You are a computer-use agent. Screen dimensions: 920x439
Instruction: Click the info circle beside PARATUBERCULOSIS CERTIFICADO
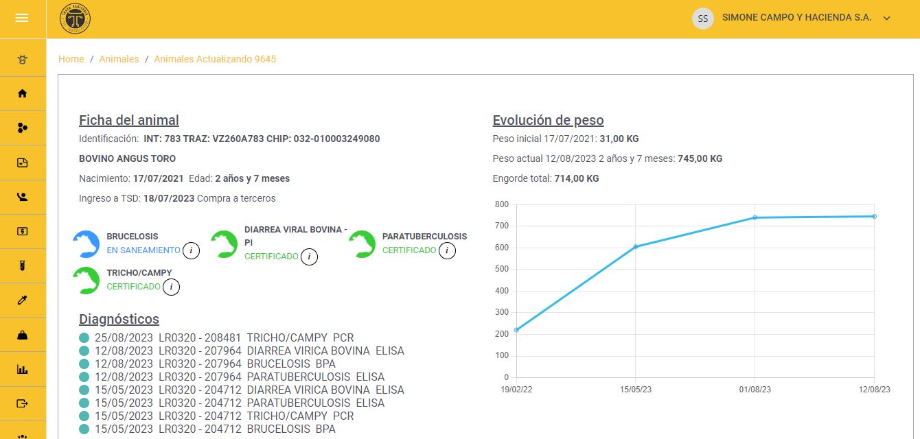coord(447,251)
